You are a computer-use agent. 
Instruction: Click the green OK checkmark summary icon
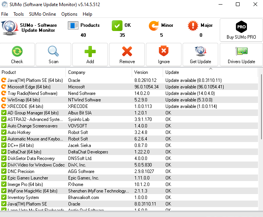[x=117, y=26]
